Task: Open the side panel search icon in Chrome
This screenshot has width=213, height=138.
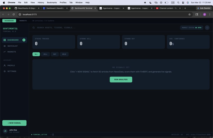Action: tap(197, 14)
